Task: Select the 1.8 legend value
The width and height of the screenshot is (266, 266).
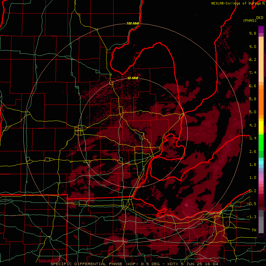Action: [253, 165]
